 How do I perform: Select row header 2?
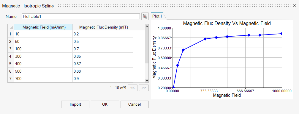tap(11, 41)
